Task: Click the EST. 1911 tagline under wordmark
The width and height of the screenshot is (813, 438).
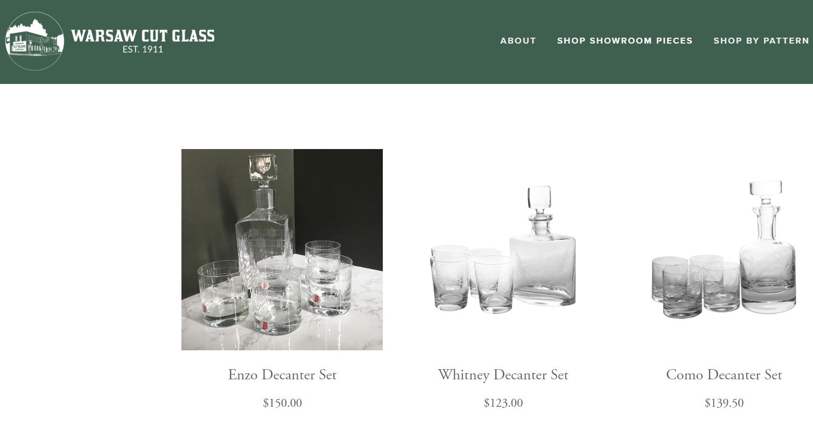Action: (143, 50)
